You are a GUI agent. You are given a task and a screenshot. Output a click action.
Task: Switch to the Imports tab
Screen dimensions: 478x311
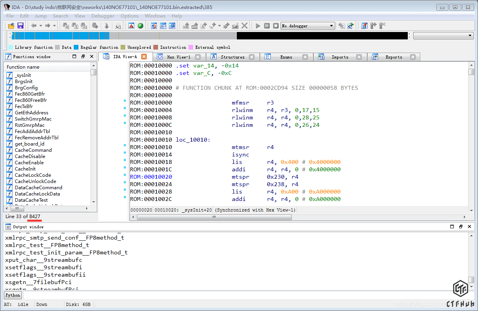(339, 57)
